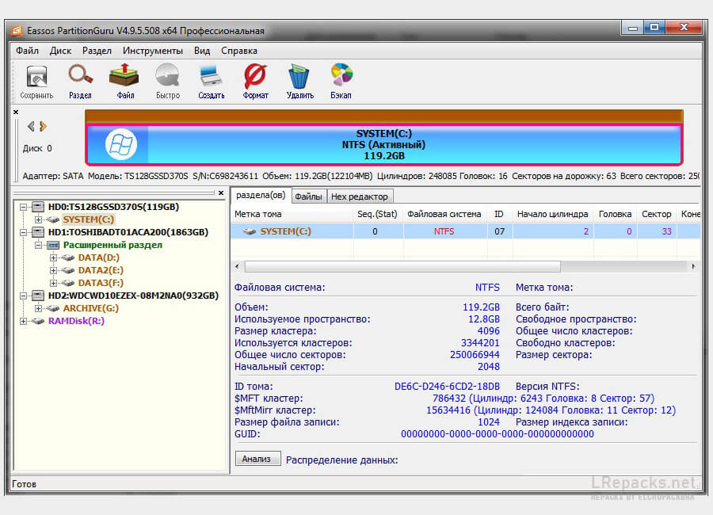
Task: Open the Раздел partition recovery tool
Action: pos(80,82)
